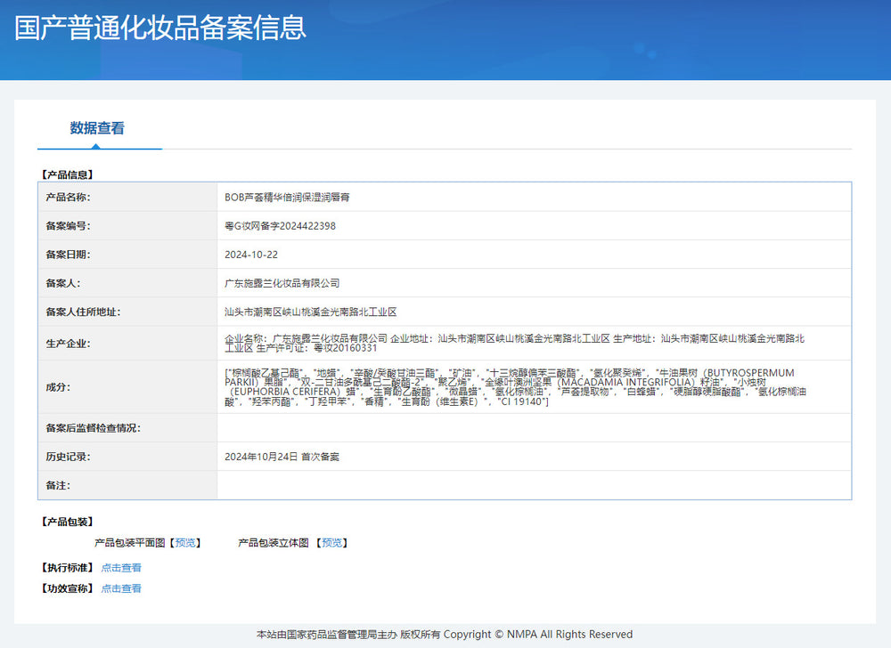The image size is (891, 648).
Task: Click the 备案人住所地址 label
Action: point(83,312)
